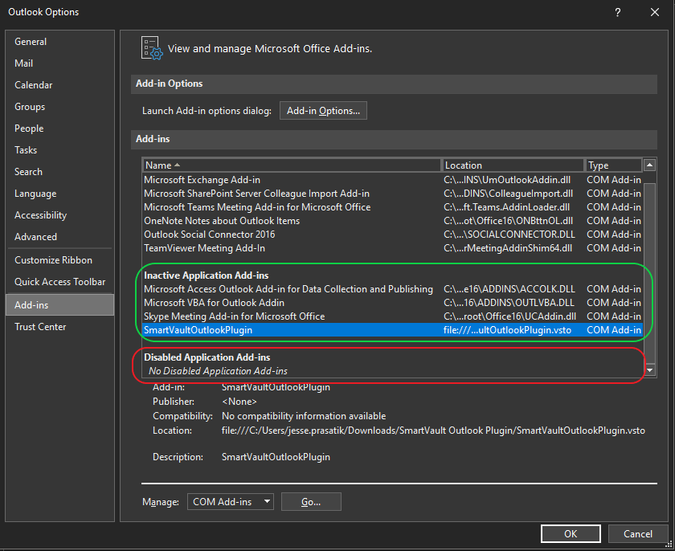The image size is (675, 551).
Task: Sort add-ins by Location column header
Action: tap(513, 165)
